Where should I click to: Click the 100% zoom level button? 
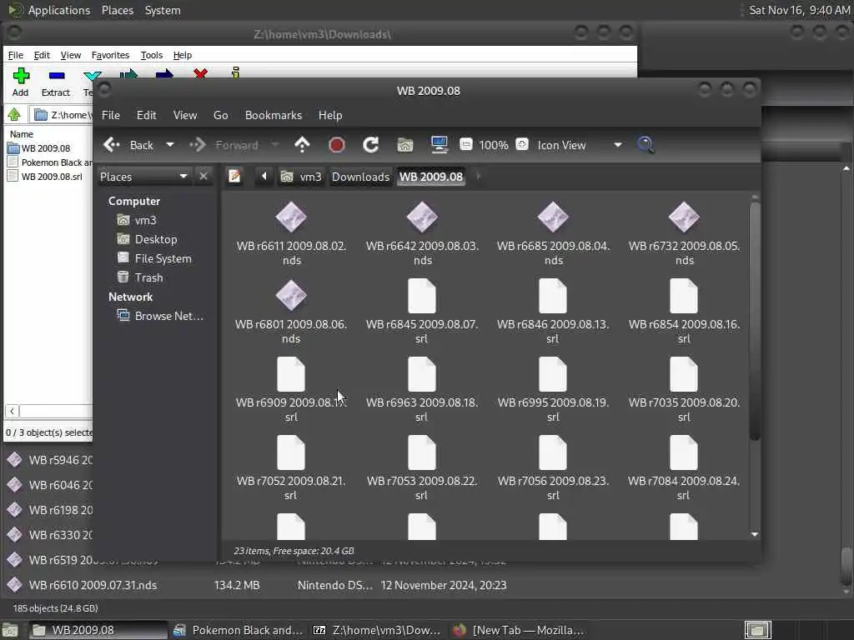pyautogui.click(x=494, y=145)
